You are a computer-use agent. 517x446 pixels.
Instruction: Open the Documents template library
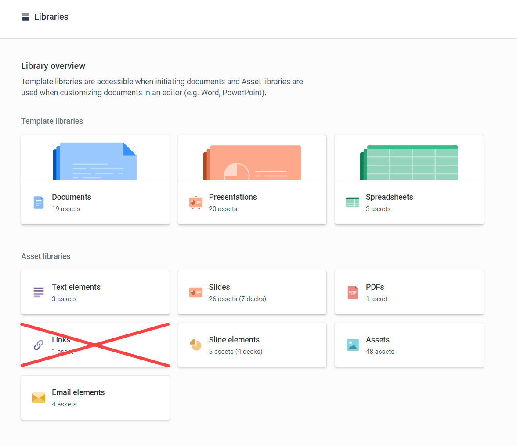click(95, 180)
